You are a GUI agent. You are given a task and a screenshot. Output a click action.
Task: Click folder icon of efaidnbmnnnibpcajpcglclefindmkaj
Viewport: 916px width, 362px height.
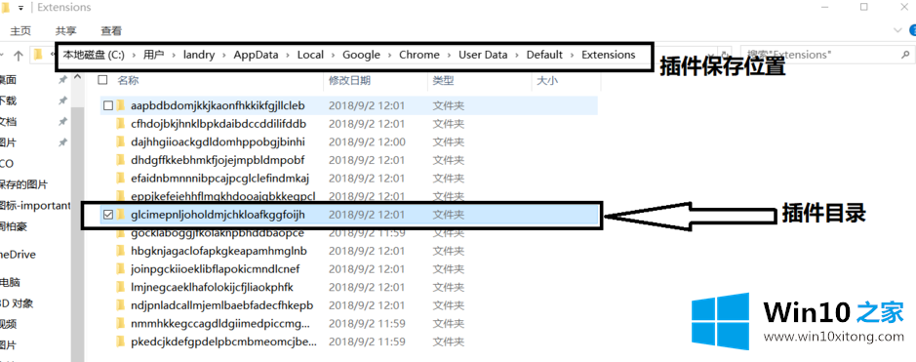point(121,179)
